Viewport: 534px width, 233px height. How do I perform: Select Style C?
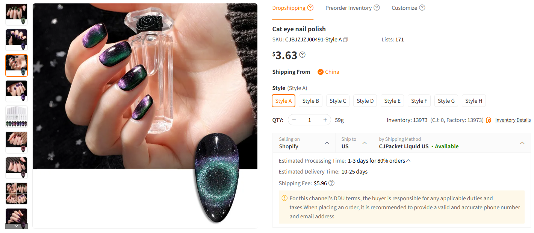coord(337,101)
